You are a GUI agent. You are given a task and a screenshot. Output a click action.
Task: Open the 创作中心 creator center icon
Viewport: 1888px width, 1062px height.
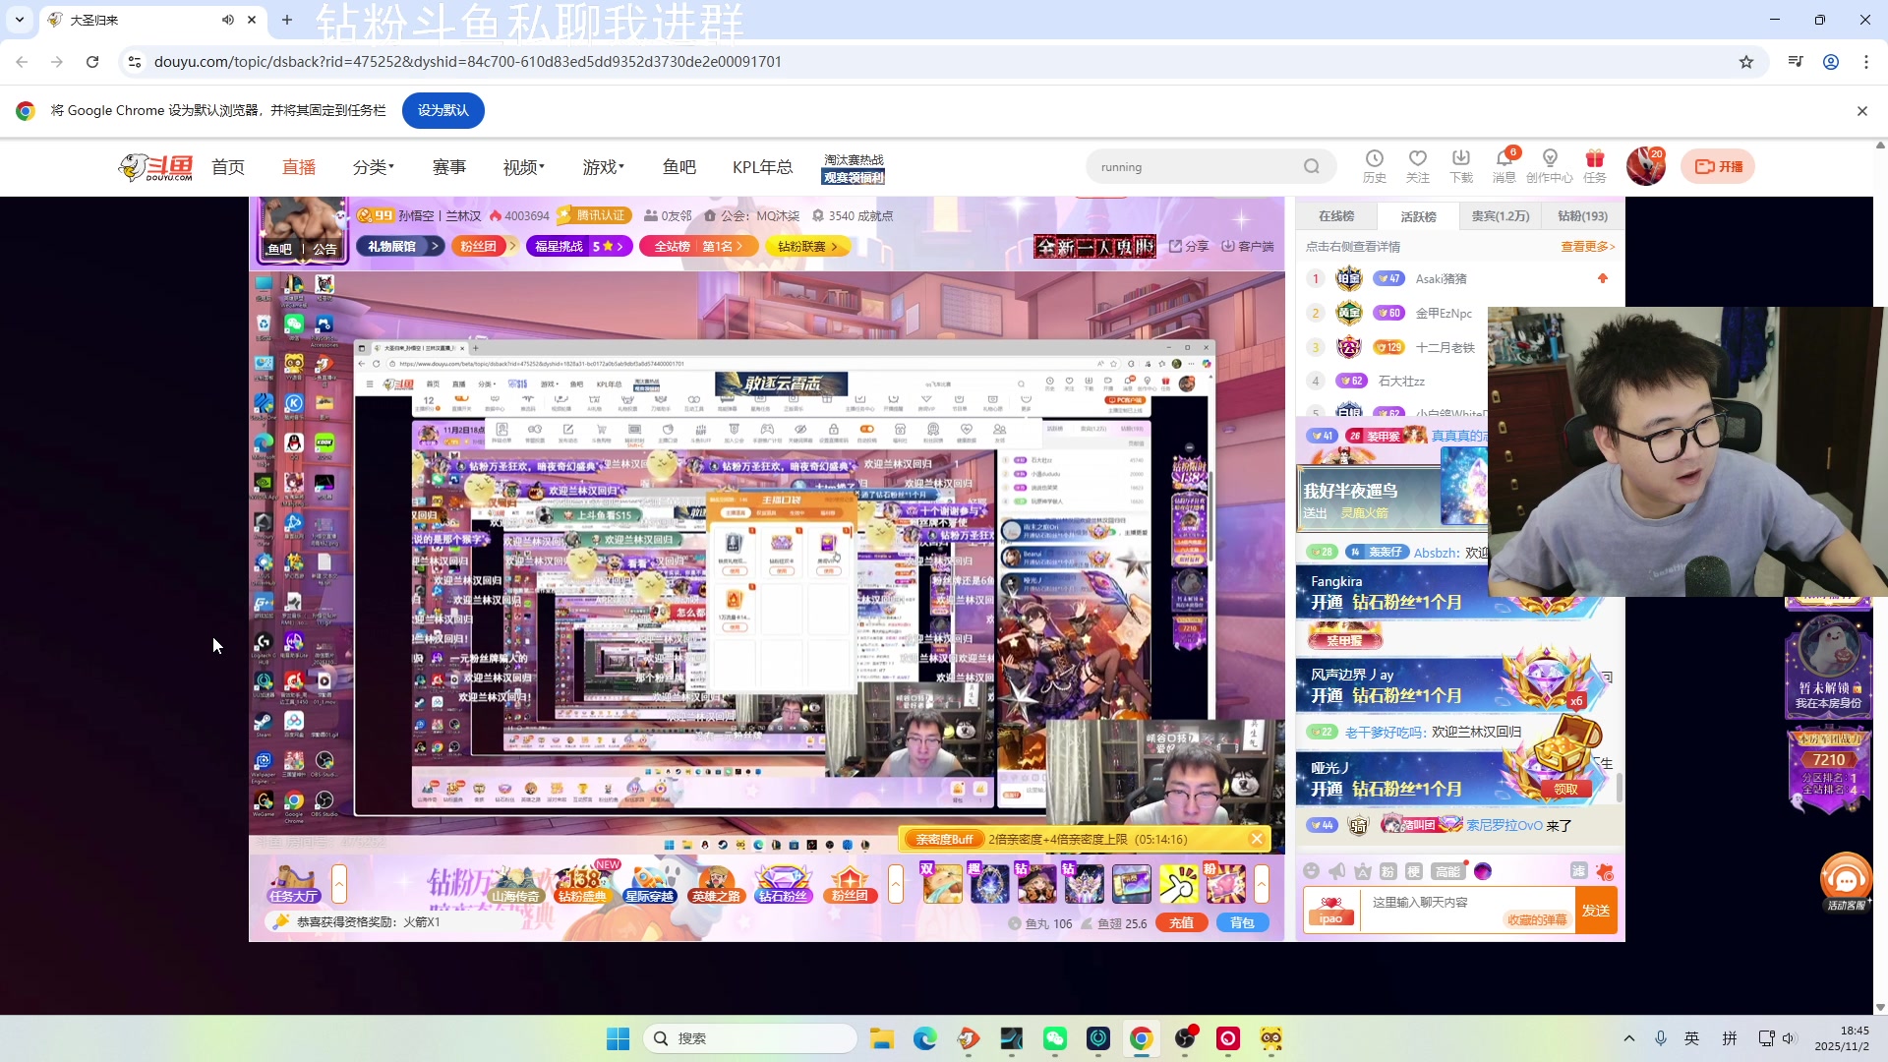click(1550, 165)
